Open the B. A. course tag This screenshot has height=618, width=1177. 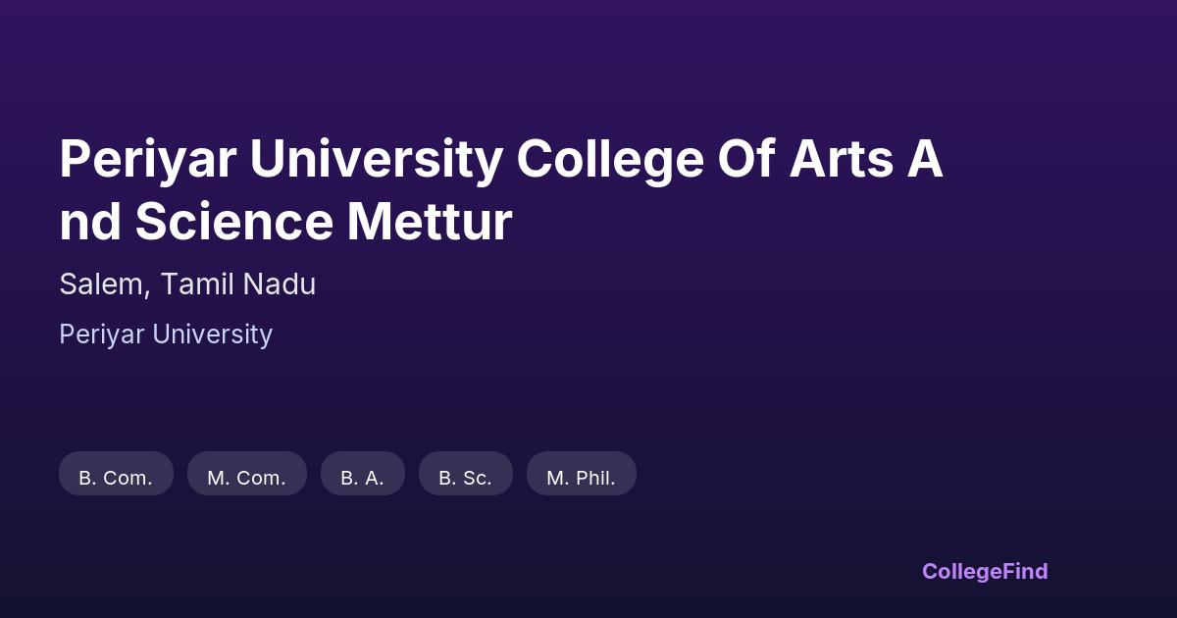point(362,478)
